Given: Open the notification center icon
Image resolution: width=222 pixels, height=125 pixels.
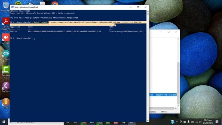Looking at the screenshot, I should (217, 122).
